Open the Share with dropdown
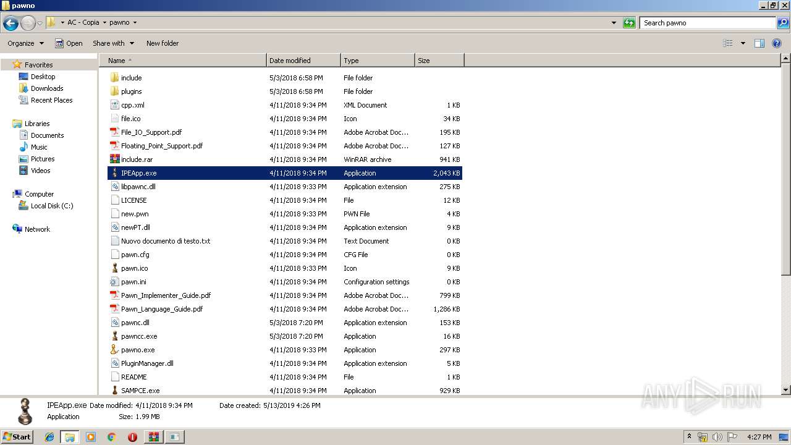 point(113,43)
